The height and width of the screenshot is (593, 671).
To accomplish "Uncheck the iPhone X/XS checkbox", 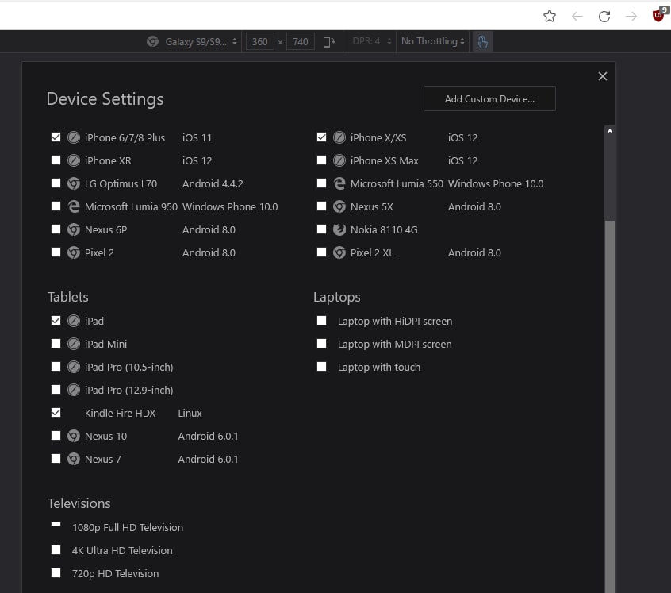I will 321,137.
